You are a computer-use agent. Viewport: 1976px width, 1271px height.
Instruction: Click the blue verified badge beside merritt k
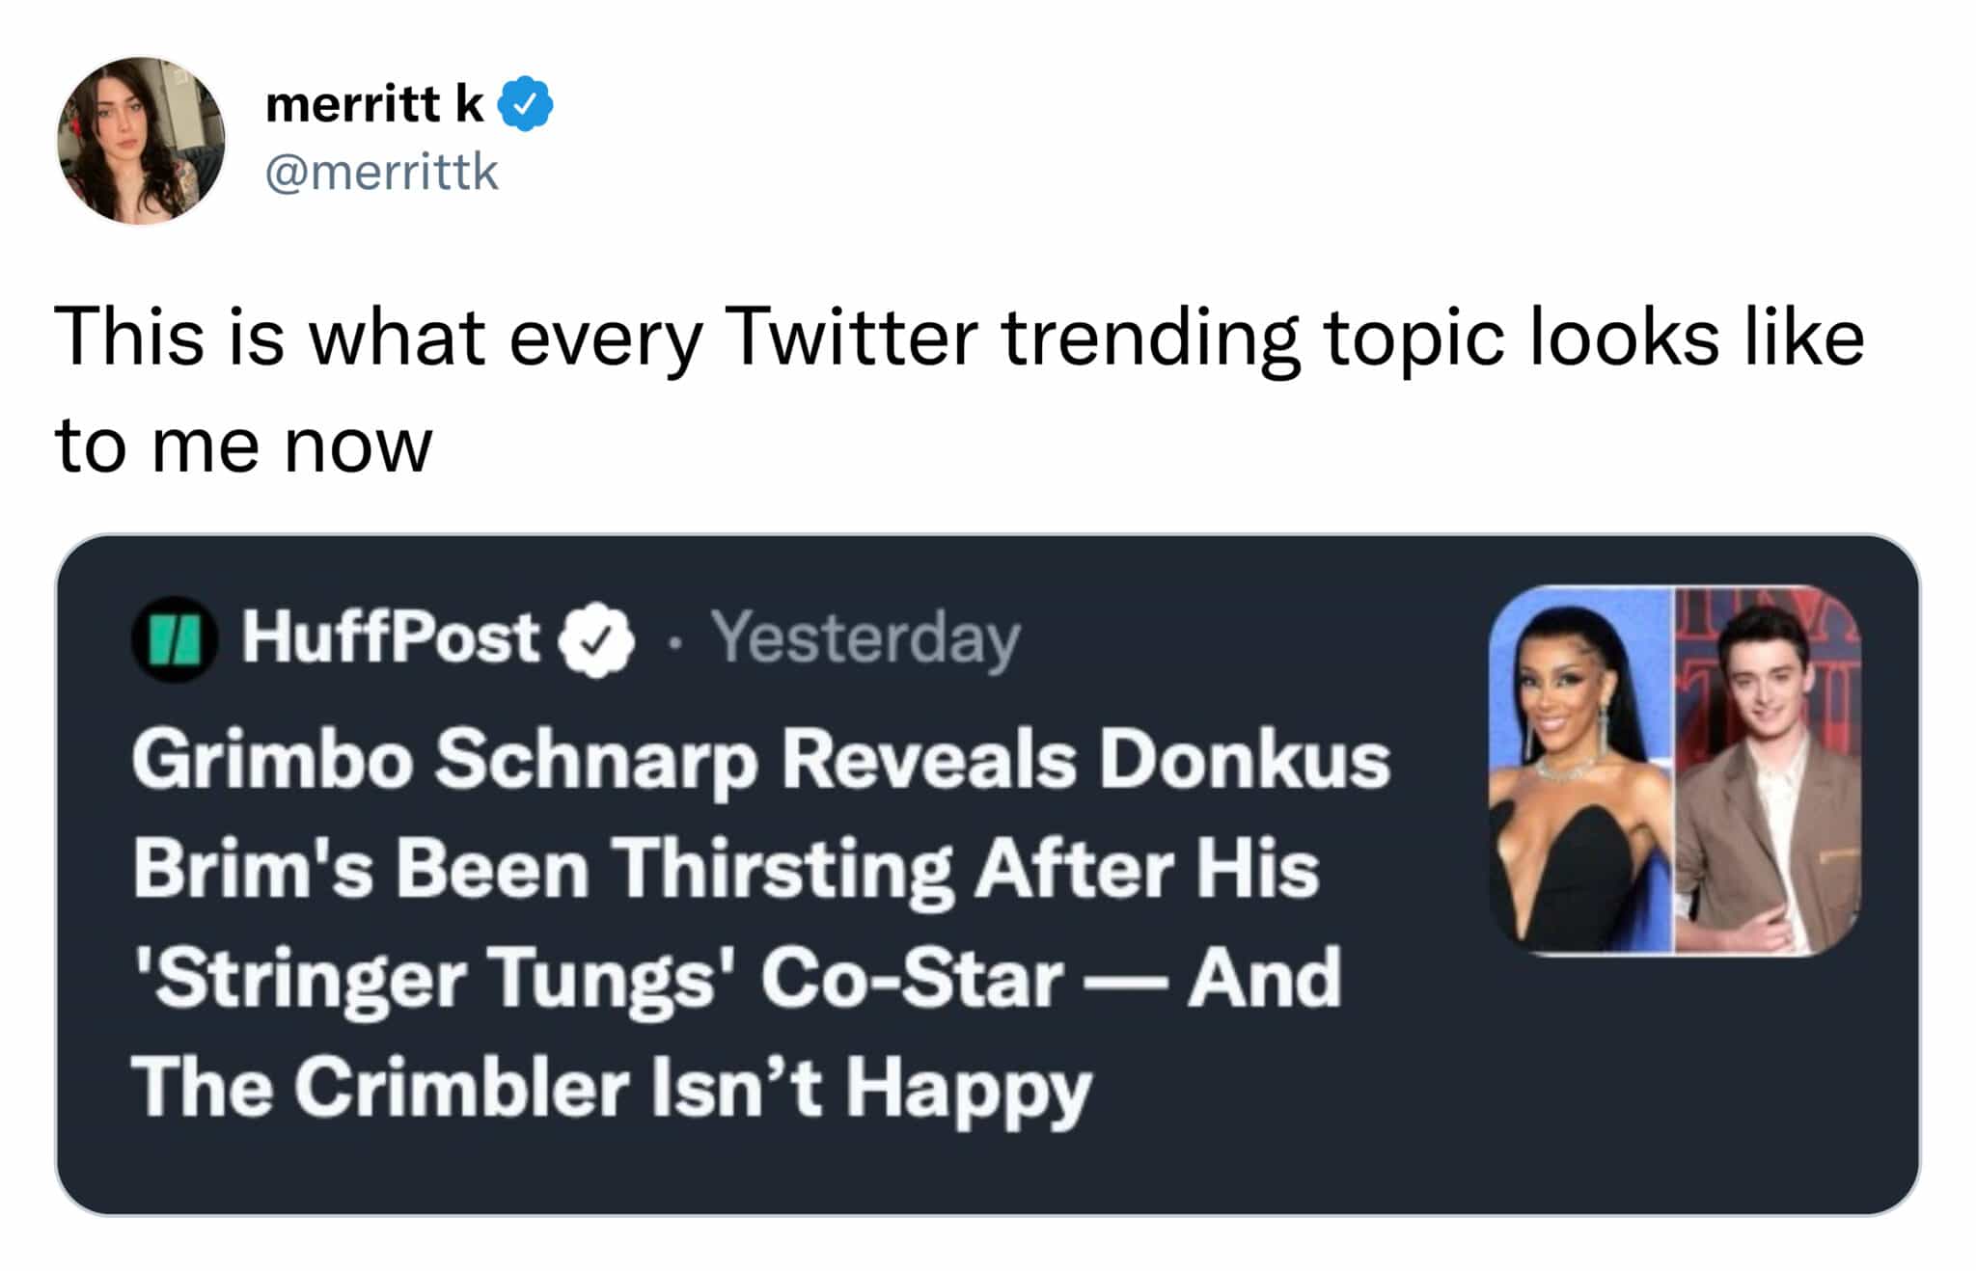click(x=525, y=103)
